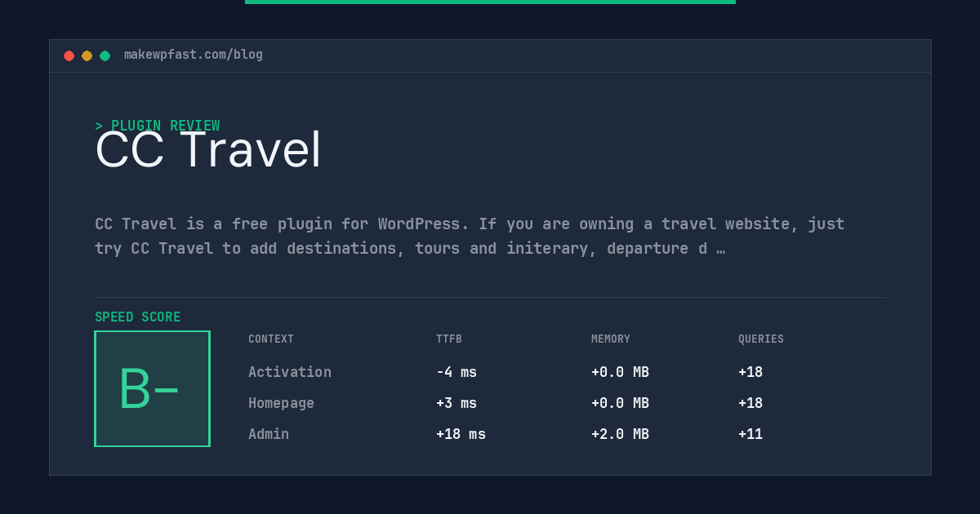Click the MEMORY column header
The height and width of the screenshot is (514, 980).
click(611, 339)
